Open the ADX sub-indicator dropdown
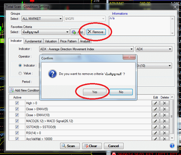 pyautogui.click(x=154, y=49)
